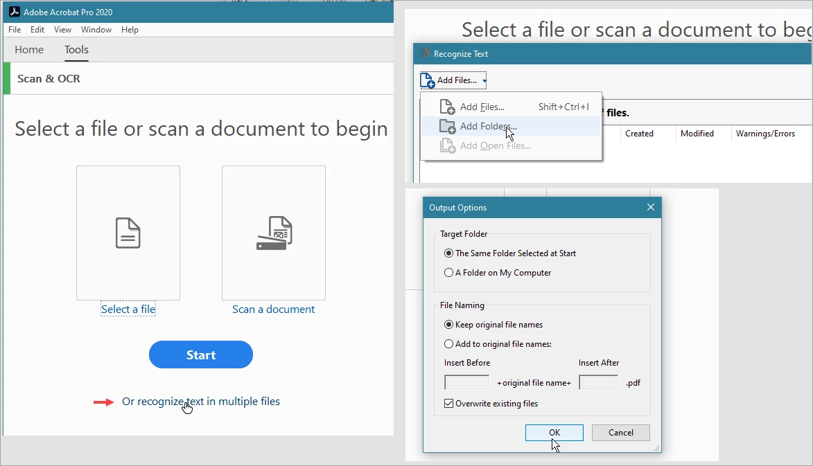Confirm Output Options with OK

pyautogui.click(x=554, y=432)
